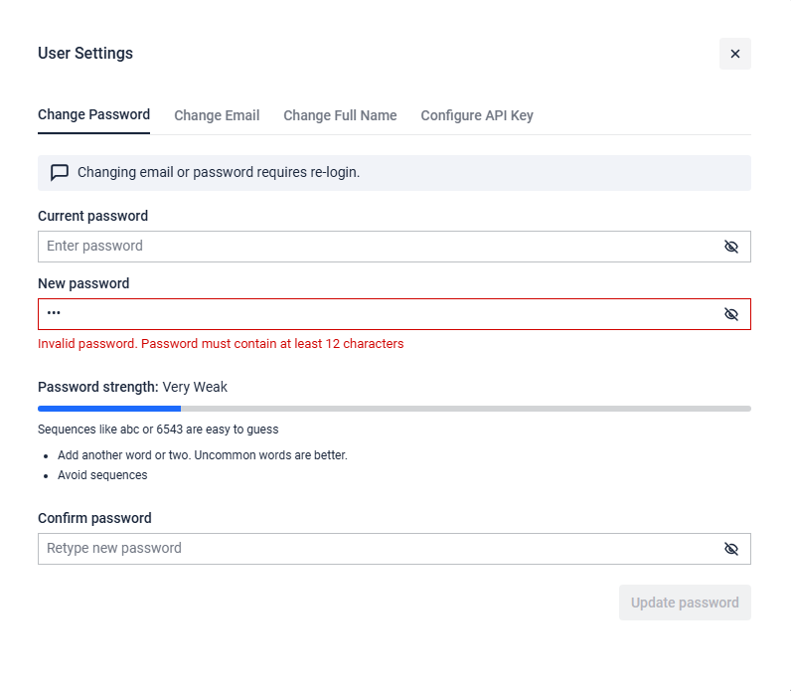Click the re-login notice banner text

(x=219, y=172)
